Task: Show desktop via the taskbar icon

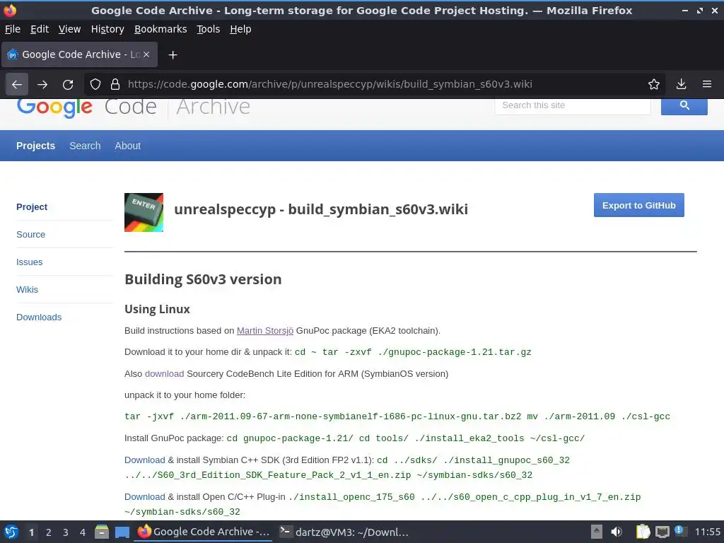Action: [122, 532]
